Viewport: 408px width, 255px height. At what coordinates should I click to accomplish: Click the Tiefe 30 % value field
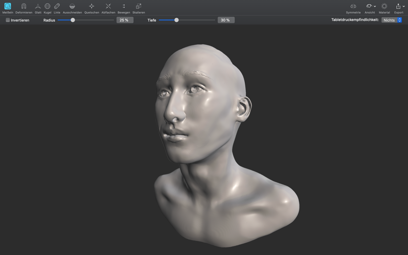pos(226,20)
